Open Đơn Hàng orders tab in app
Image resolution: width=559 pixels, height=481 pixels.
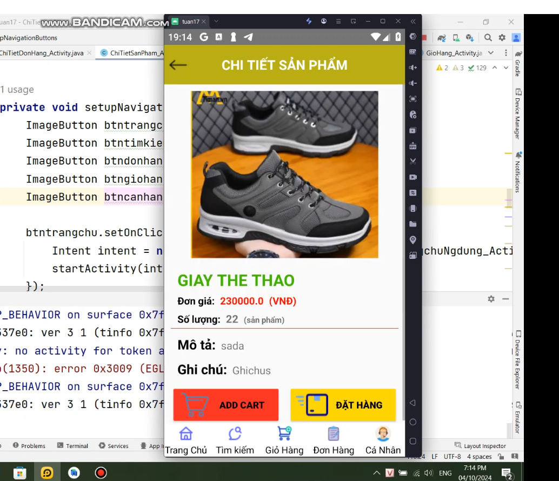click(x=334, y=441)
